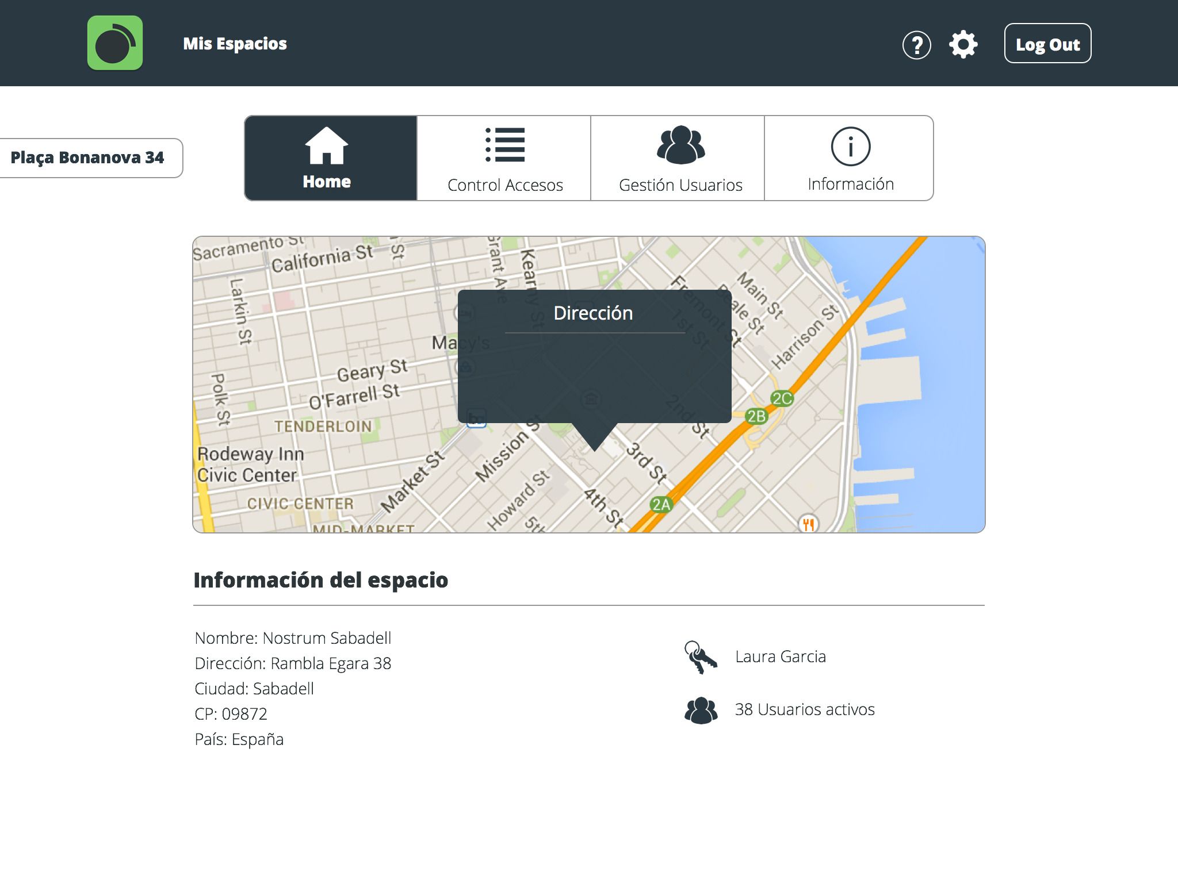The height and width of the screenshot is (883, 1178).
Task: Open settings with the gear icon
Action: coord(963,45)
